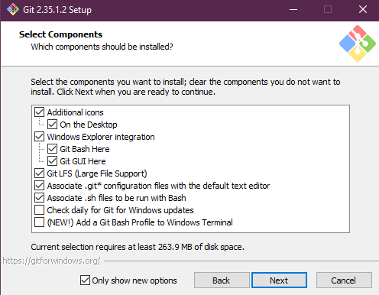Disable Git LFS (Large File Support)

(39, 173)
